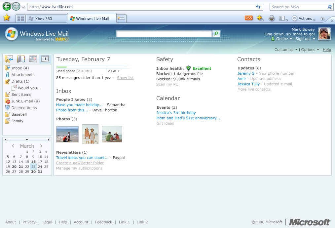Click the mail view icon in sidebar
Image resolution: width=335 pixels, height=228 pixels.
[9, 59]
